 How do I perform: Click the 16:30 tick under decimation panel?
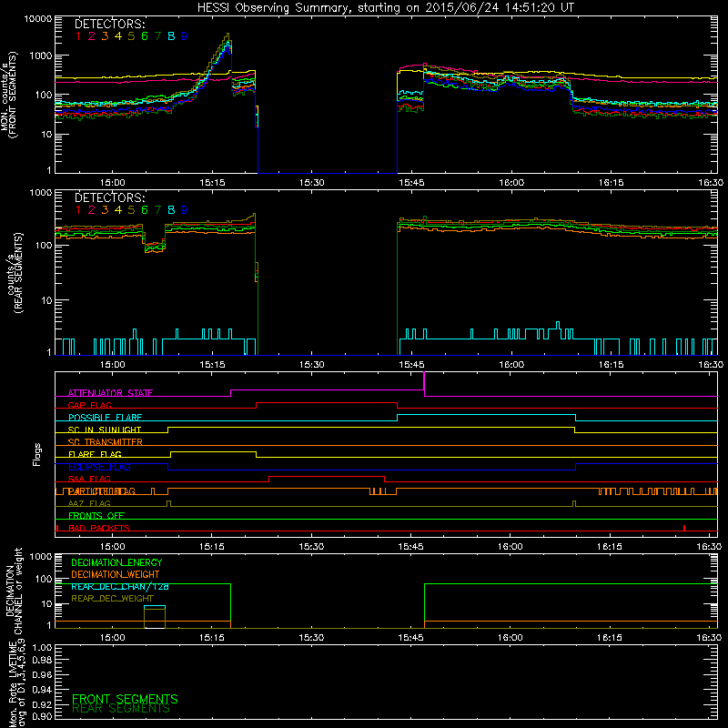pyautogui.click(x=709, y=638)
